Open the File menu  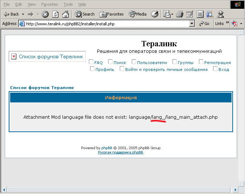7,4
